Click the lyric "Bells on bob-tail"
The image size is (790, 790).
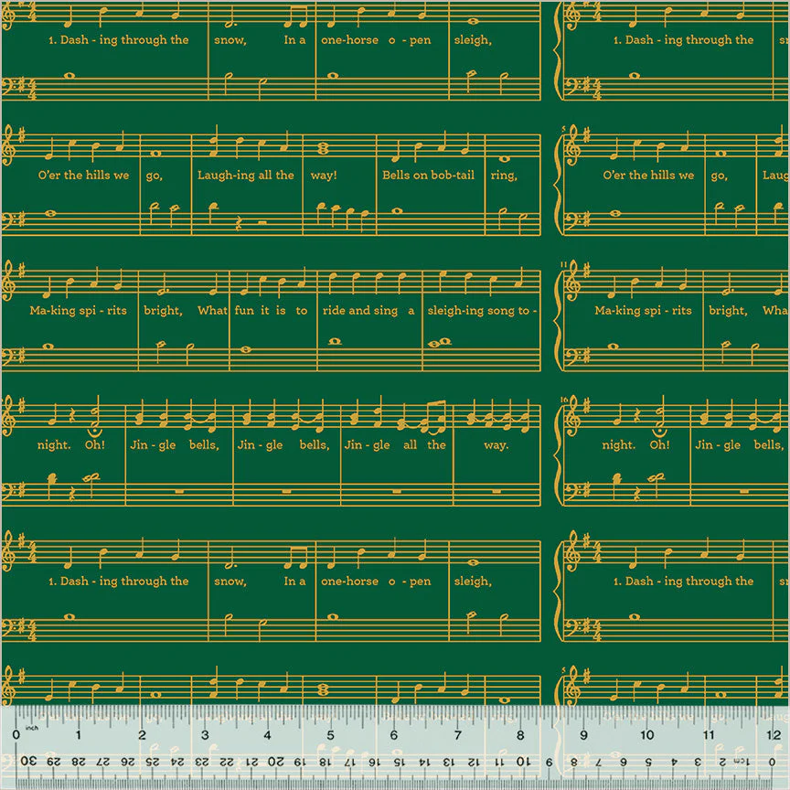pos(428,175)
